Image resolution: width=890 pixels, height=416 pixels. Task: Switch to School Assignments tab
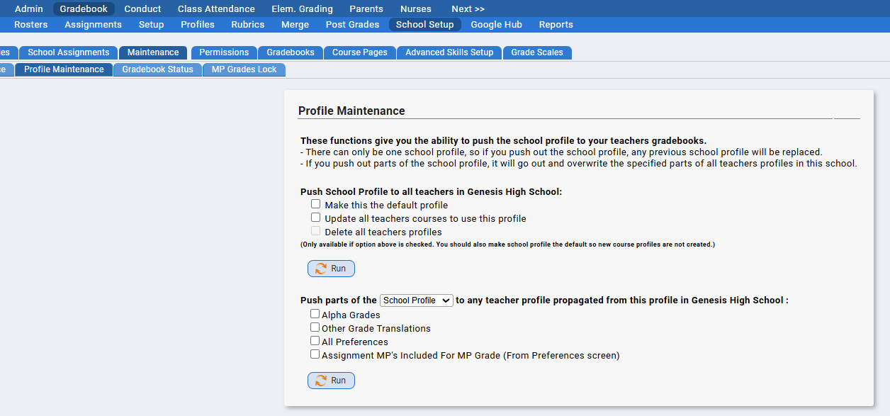pyautogui.click(x=69, y=52)
